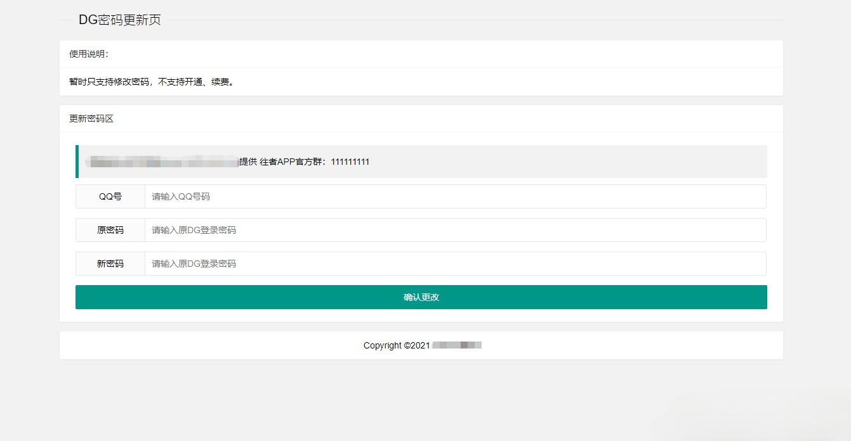Click the 原密码 field label
The width and height of the screenshot is (851, 441).
pyautogui.click(x=109, y=230)
